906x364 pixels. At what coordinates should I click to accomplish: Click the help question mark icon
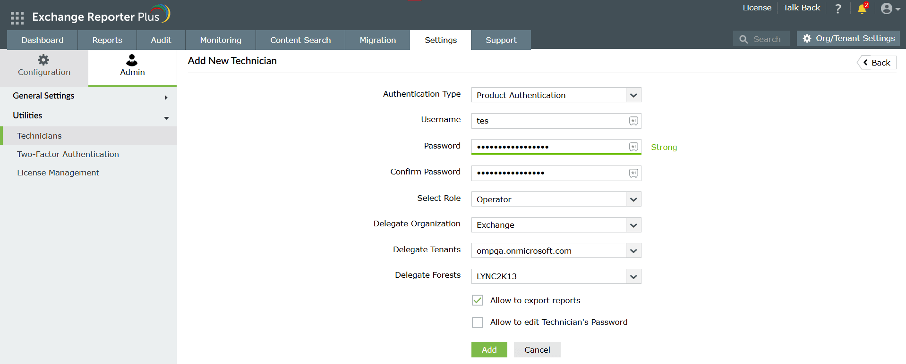[838, 9]
